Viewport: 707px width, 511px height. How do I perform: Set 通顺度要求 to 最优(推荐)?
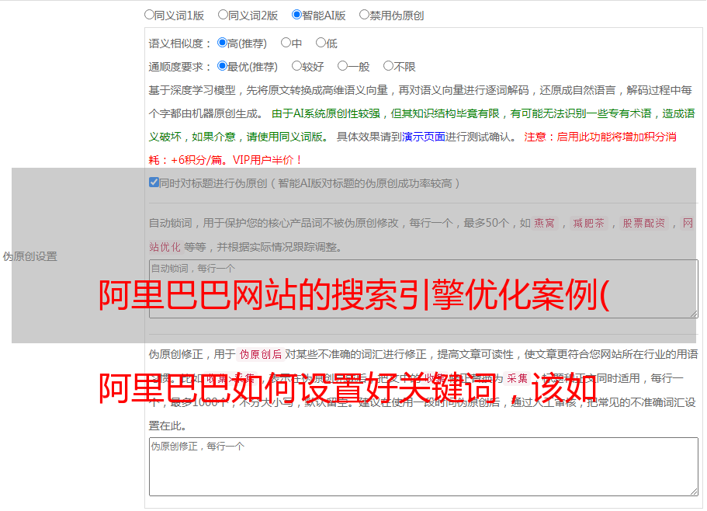(x=222, y=66)
